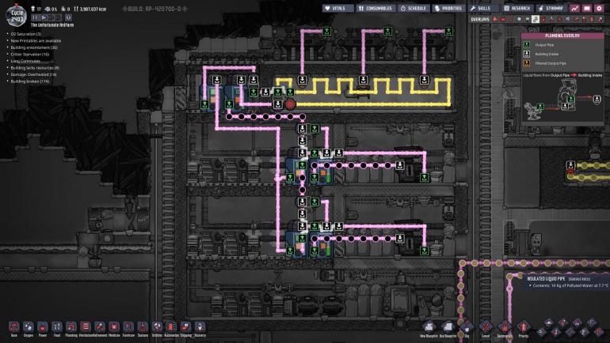Open the database book icon
610x343 pixels.
click(587, 8)
